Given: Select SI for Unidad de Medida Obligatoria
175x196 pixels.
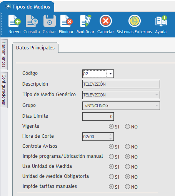Looking at the screenshot, I should point(111,177).
